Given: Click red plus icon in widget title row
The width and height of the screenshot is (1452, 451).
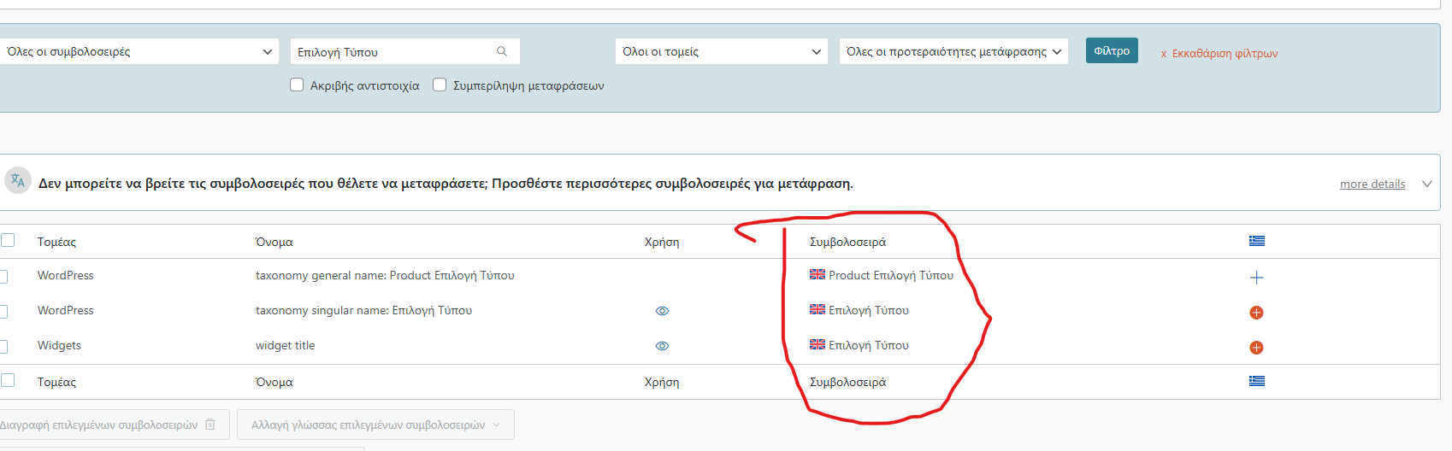Looking at the screenshot, I should (x=1256, y=348).
